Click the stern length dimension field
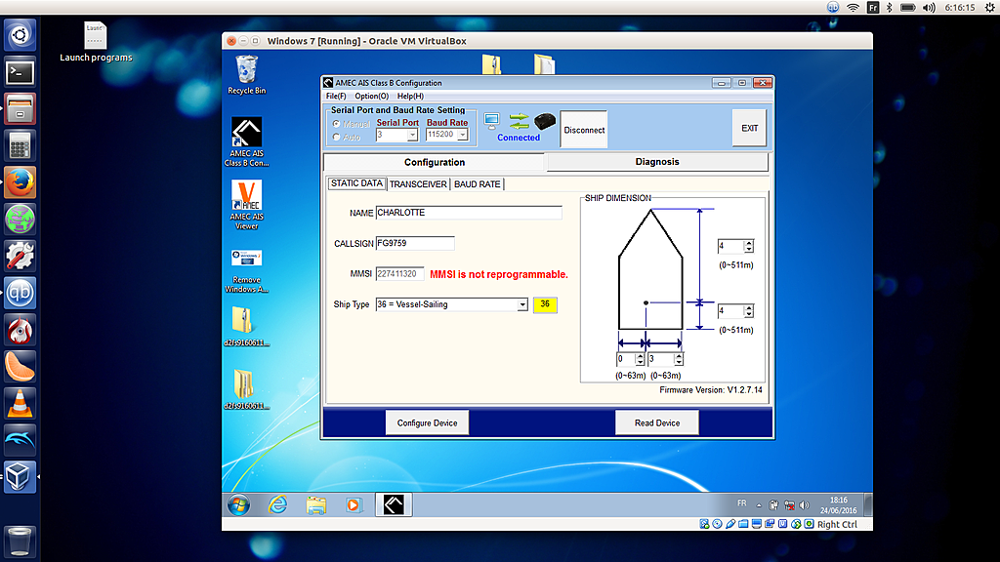Image resolution: width=1000 pixels, height=562 pixels. pos(730,311)
